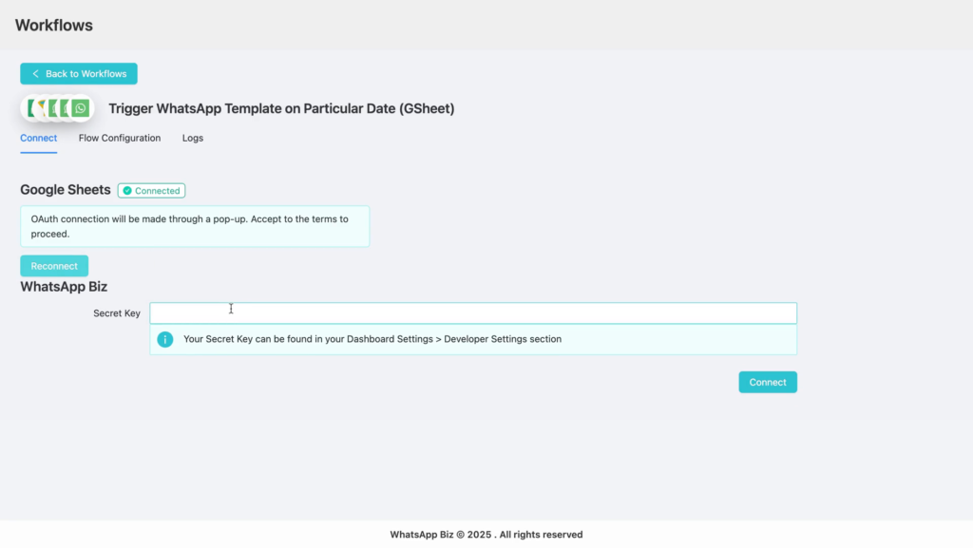Click the Developer Settings hint text

click(x=372, y=339)
